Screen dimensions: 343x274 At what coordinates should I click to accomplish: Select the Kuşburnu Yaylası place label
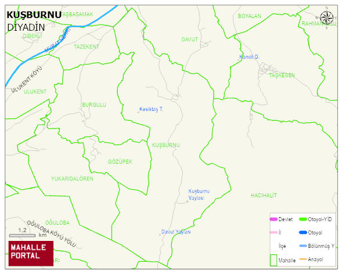tap(199, 194)
